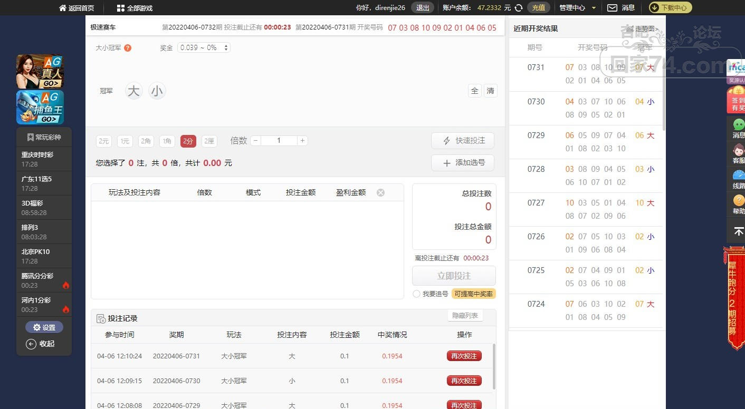Open 客服 customer service in right sidebar

coord(739,153)
